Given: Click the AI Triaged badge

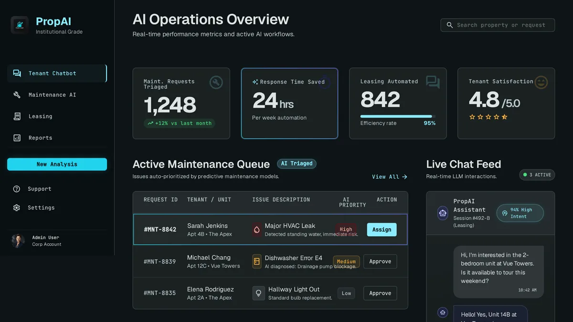Looking at the screenshot, I should (x=297, y=164).
